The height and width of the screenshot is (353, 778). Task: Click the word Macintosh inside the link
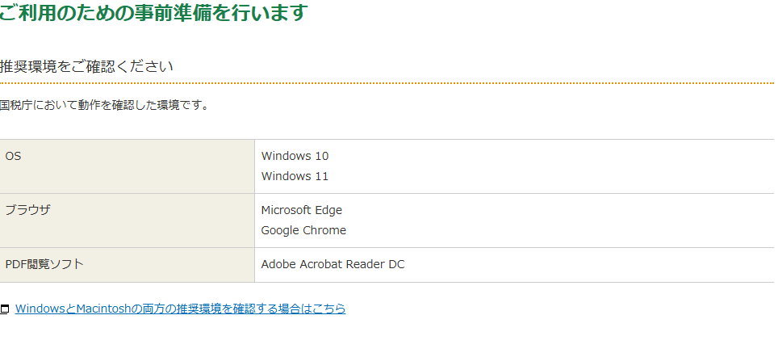105,309
